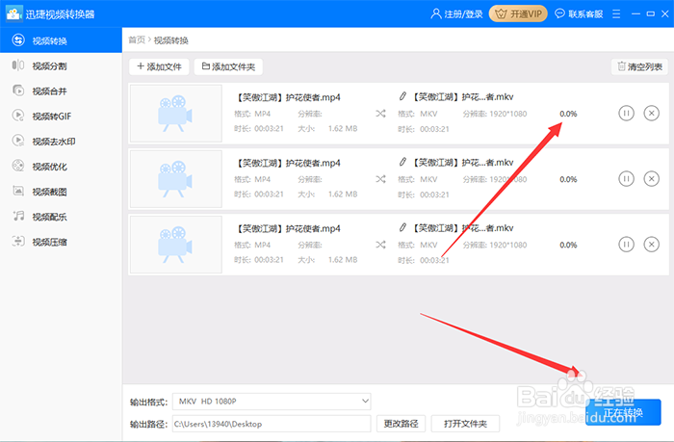
Task: Click the second row's 0.0% progress value
Action: [x=568, y=179]
